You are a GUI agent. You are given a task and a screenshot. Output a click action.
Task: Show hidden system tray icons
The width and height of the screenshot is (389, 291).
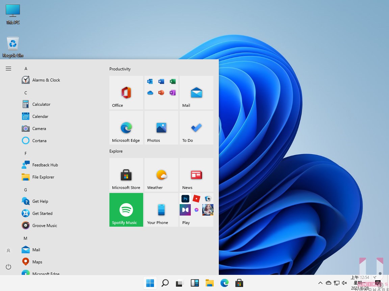(320, 283)
